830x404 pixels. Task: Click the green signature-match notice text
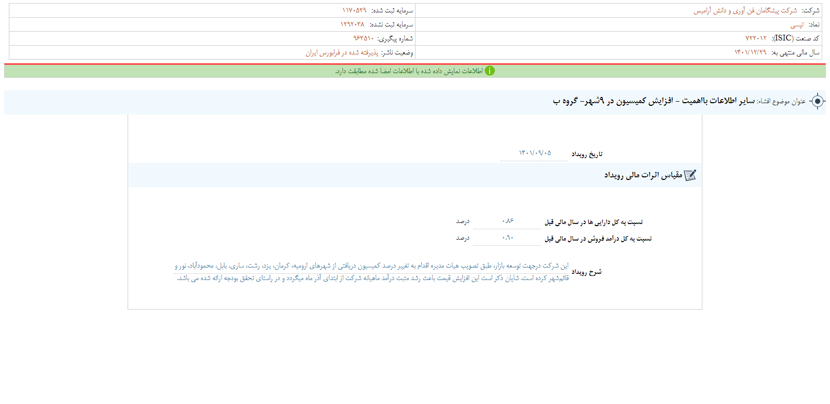(x=409, y=71)
